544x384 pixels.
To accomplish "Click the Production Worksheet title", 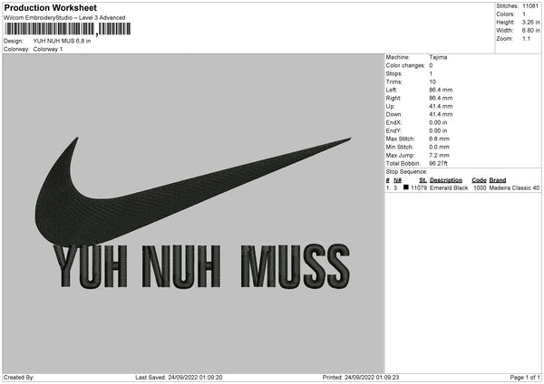I will point(50,7).
